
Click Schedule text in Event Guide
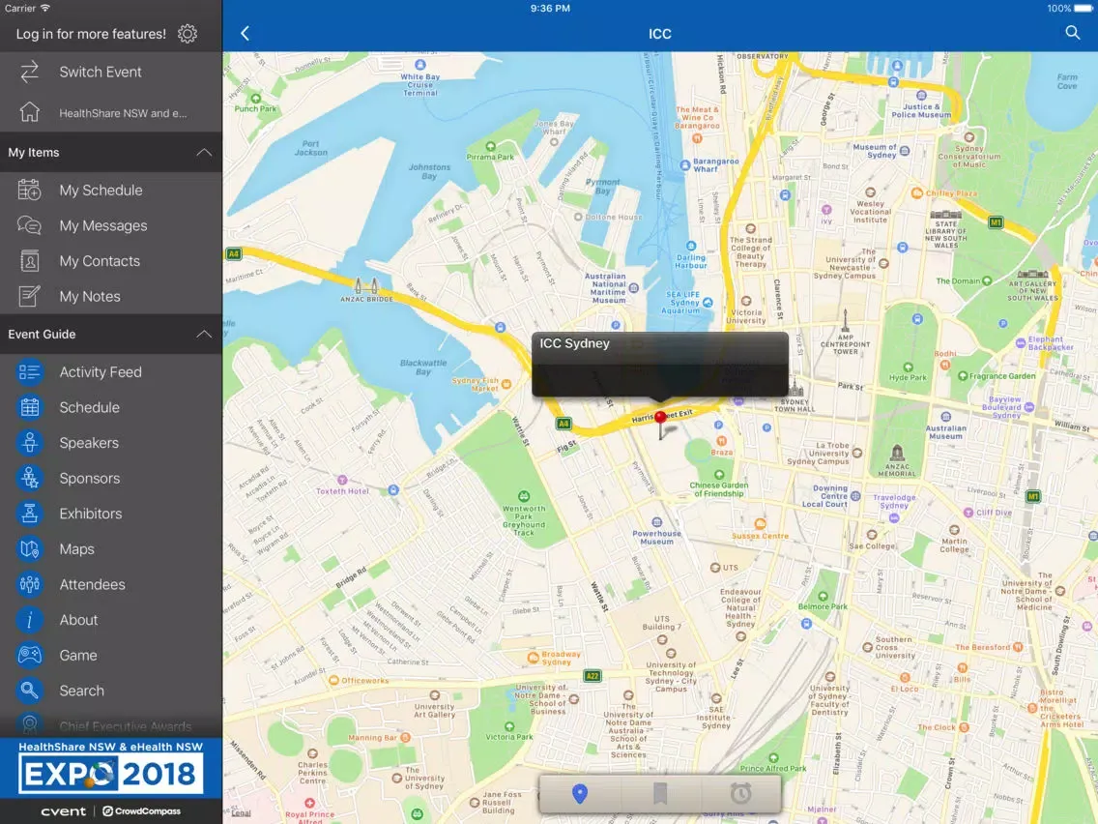[x=90, y=407]
